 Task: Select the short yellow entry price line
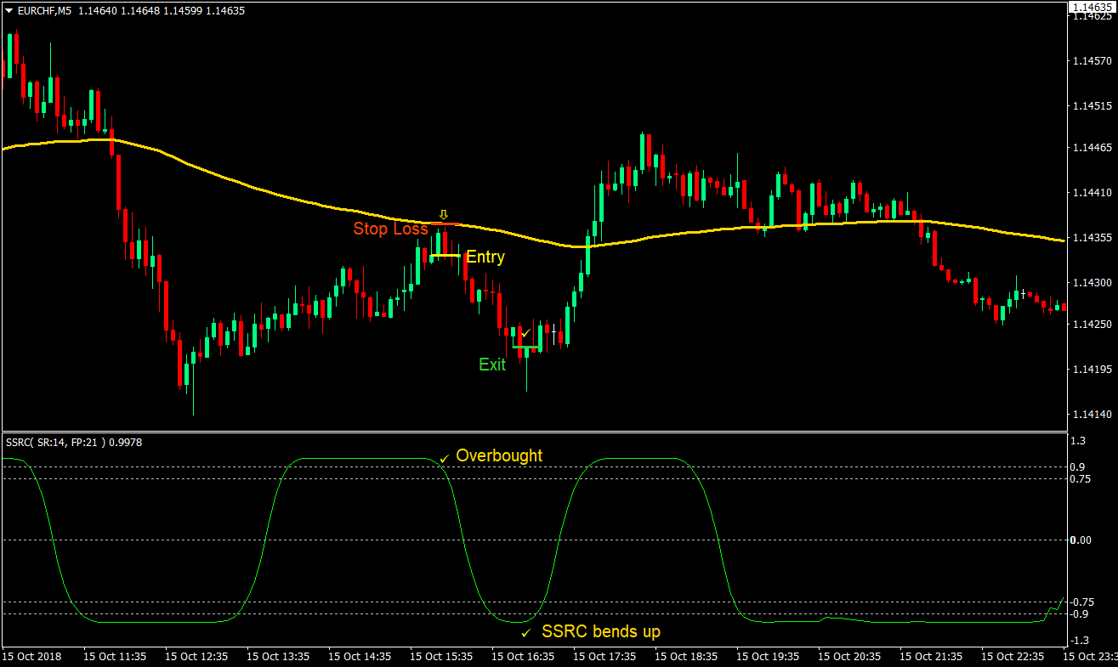point(445,255)
